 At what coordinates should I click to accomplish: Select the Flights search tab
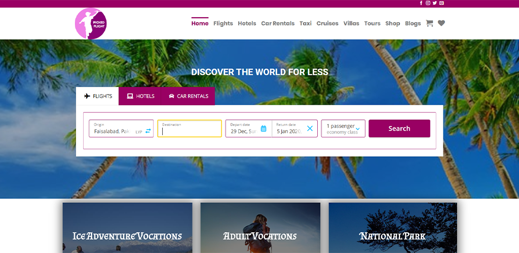click(97, 96)
